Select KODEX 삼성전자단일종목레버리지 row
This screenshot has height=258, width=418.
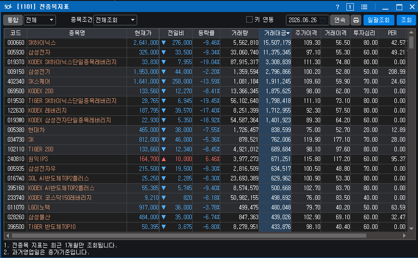(x=205, y=120)
